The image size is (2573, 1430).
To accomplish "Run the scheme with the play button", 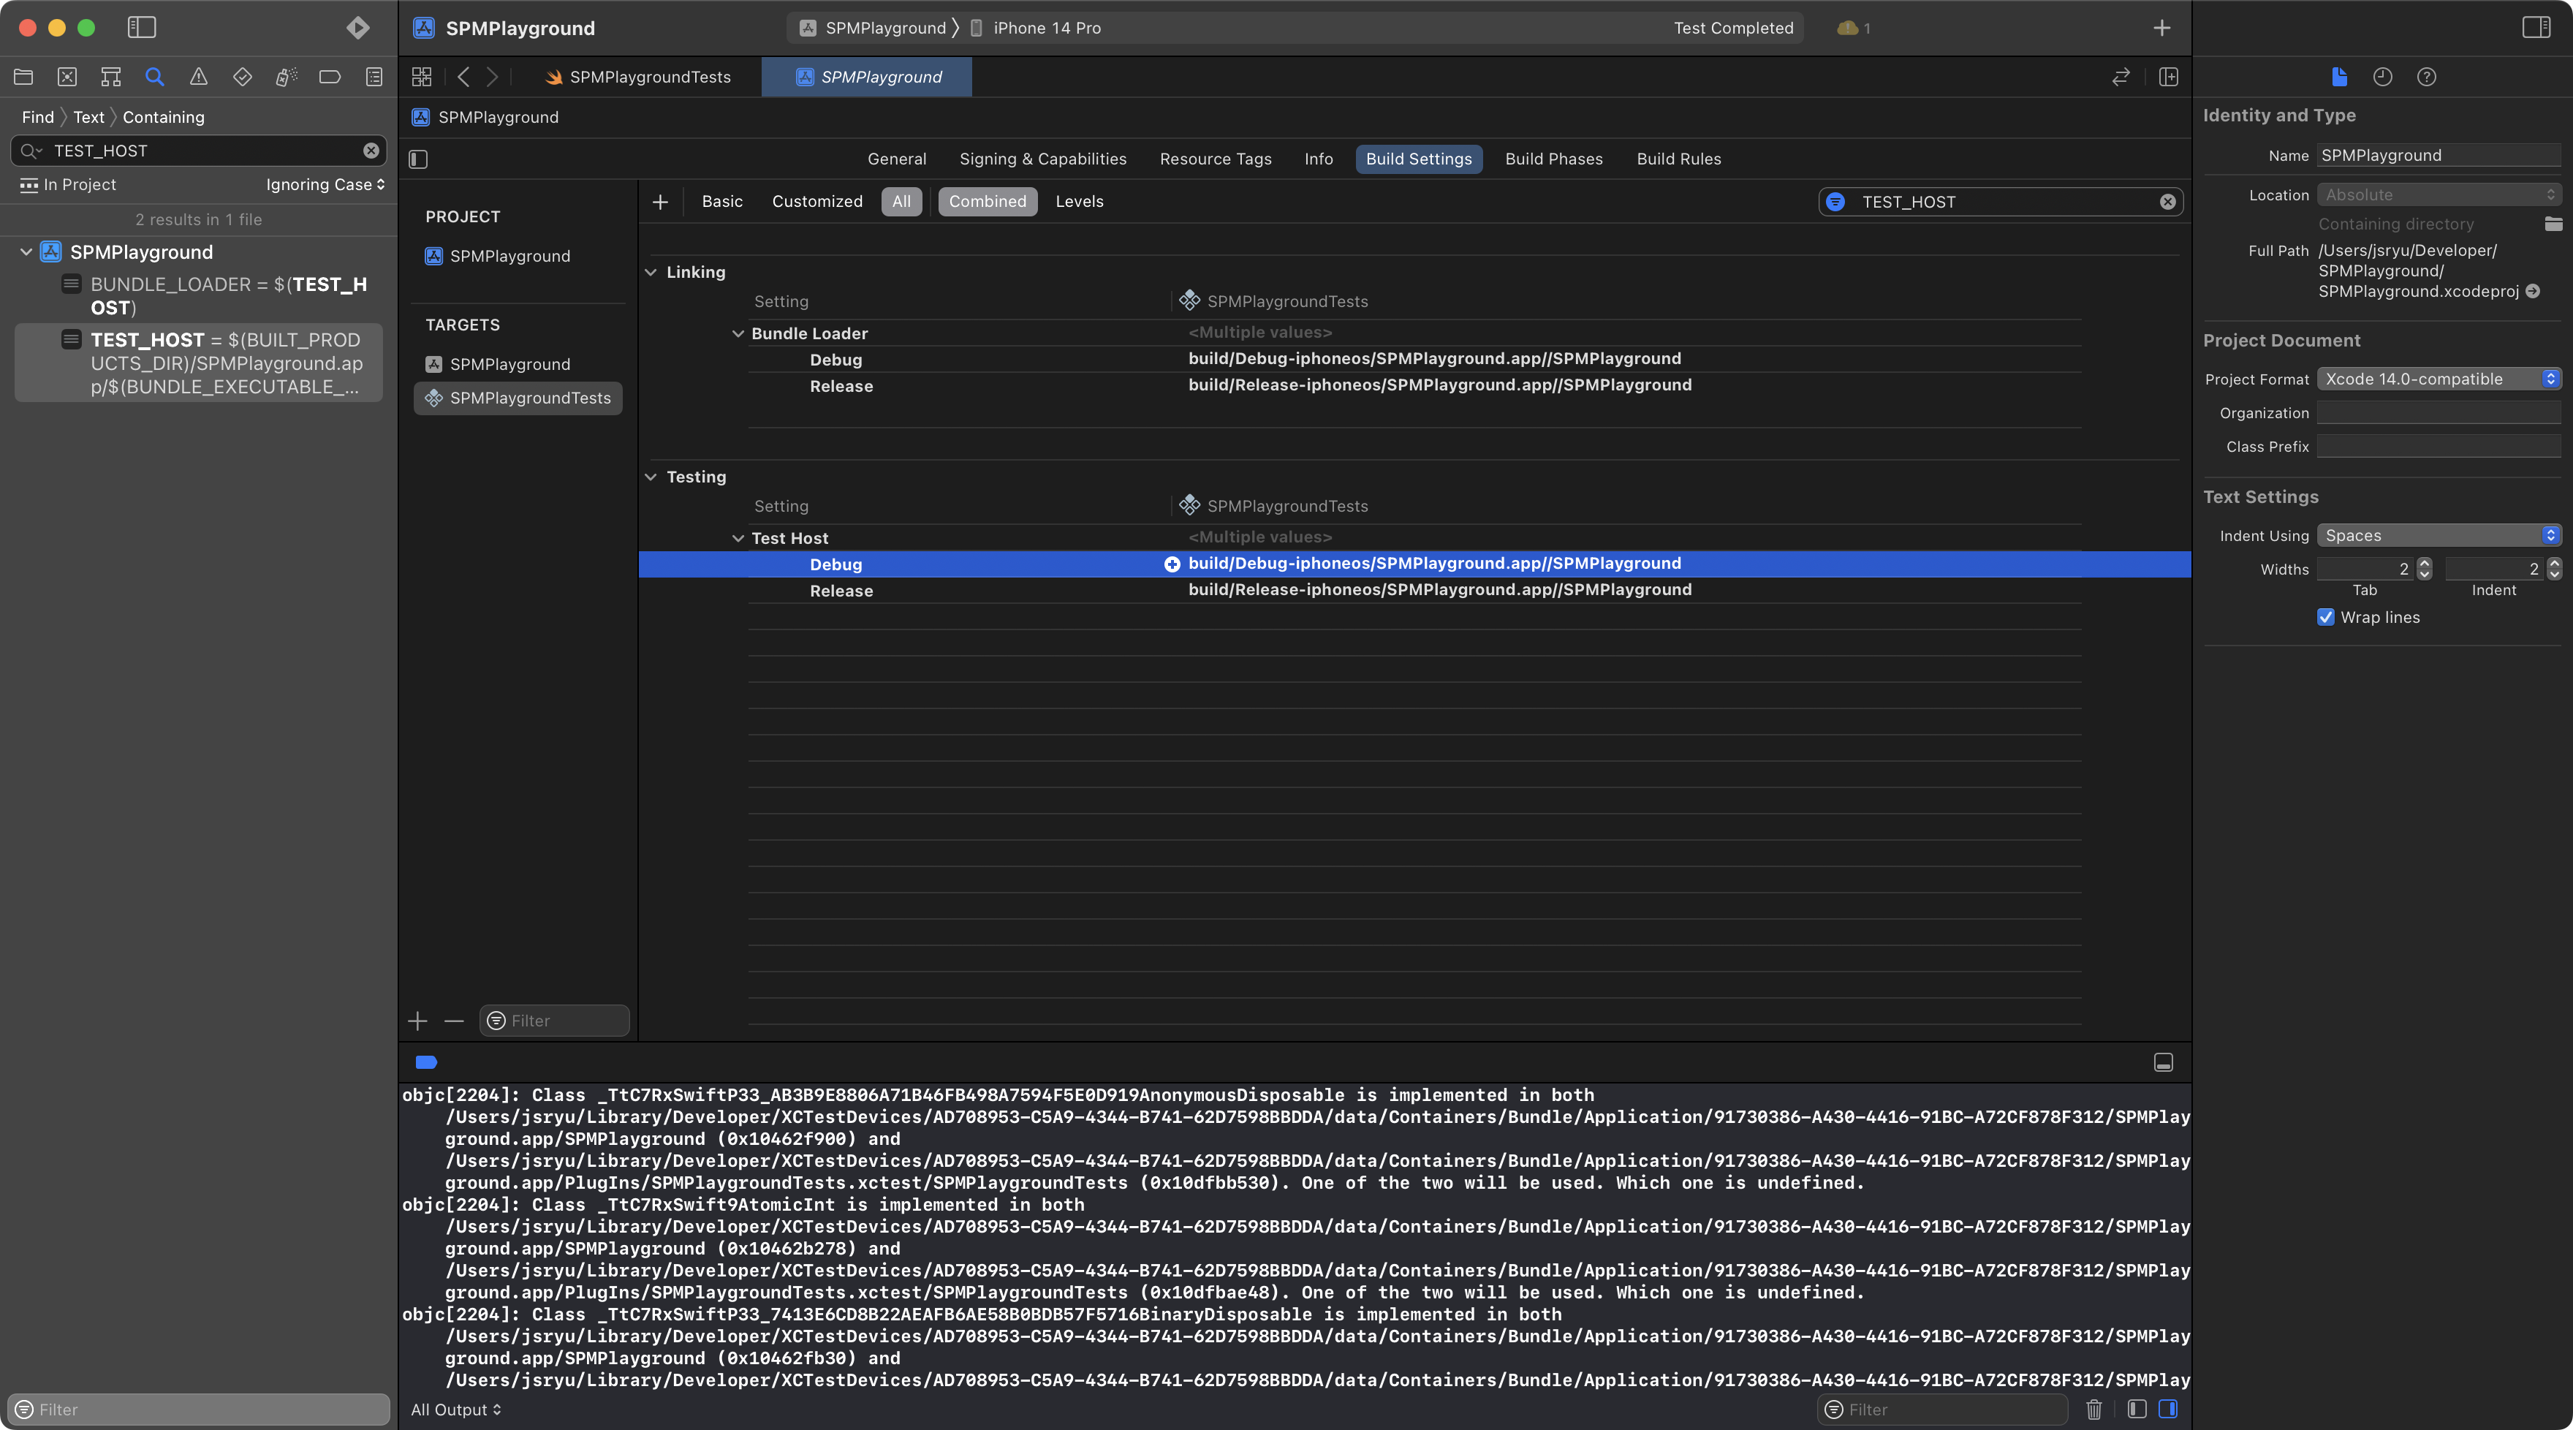I will coord(357,28).
